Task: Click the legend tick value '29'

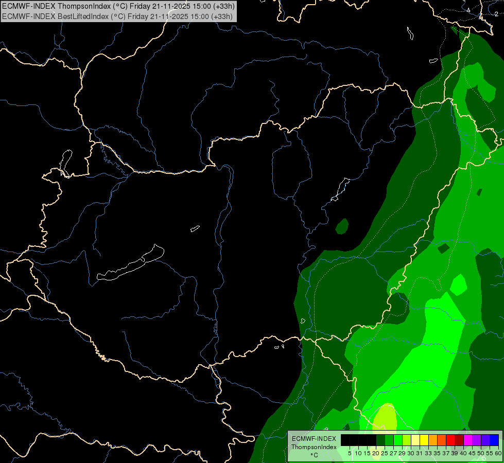Action: pos(402,453)
